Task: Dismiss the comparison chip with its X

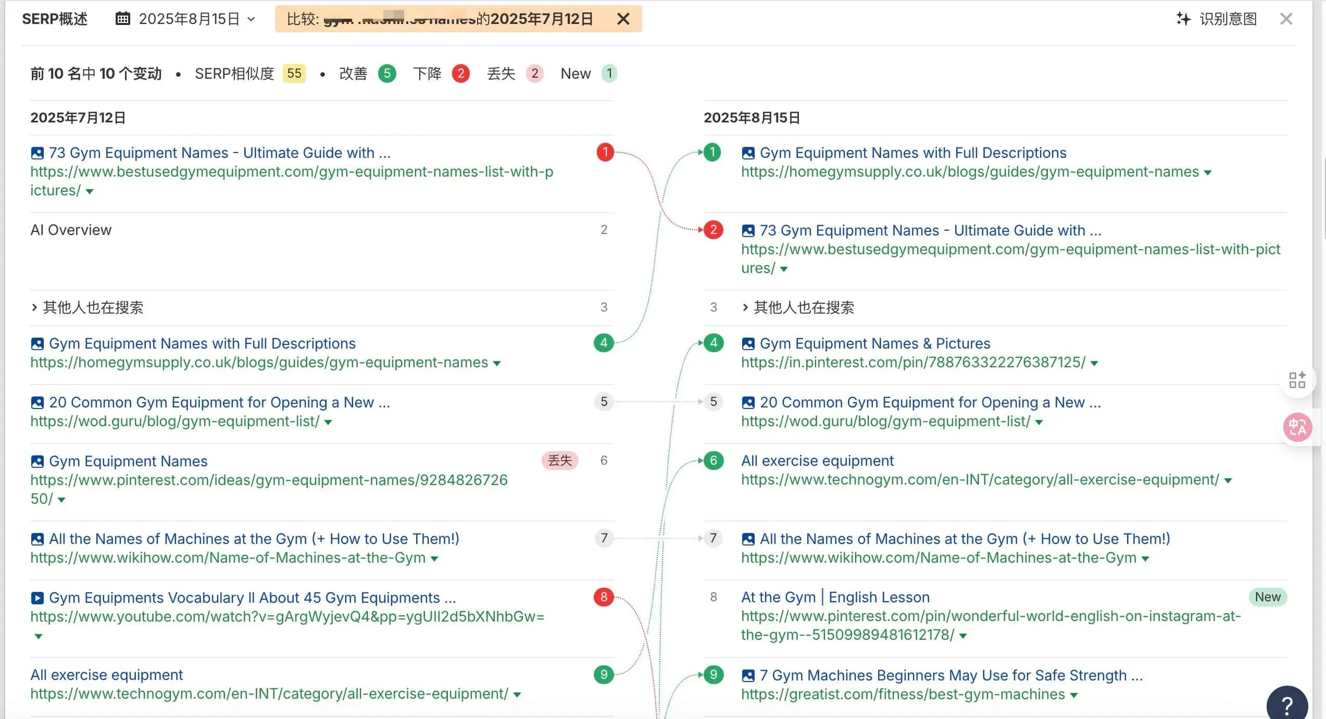Action: 623,19
